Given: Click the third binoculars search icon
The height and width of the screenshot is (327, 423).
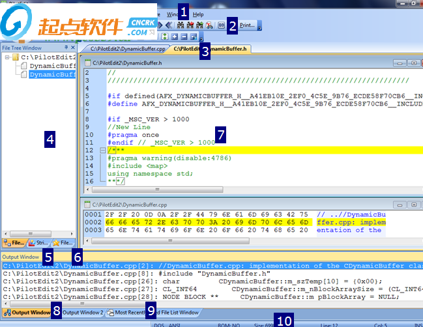Looking at the screenshot, I should click(199, 25).
